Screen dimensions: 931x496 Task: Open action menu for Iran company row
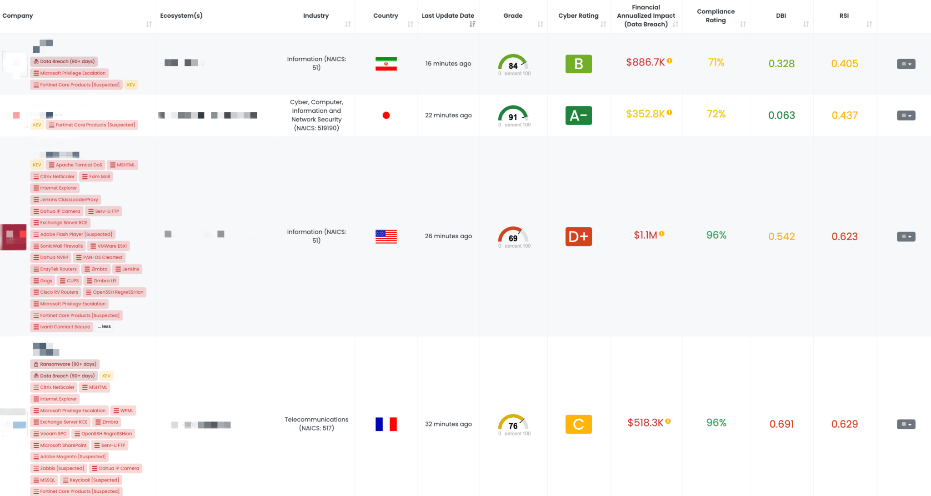tap(906, 64)
